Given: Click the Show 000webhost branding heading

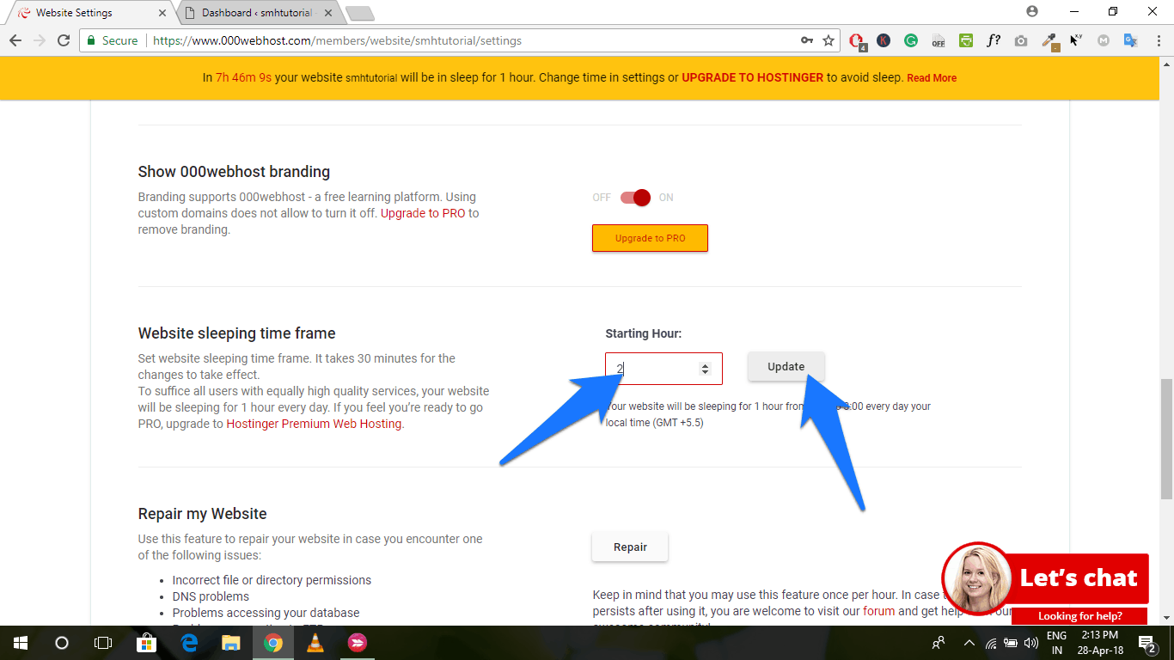Looking at the screenshot, I should (234, 172).
